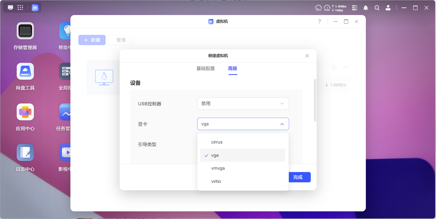Choose virtio graphics option
This screenshot has height=219, width=436.
(x=242, y=182)
